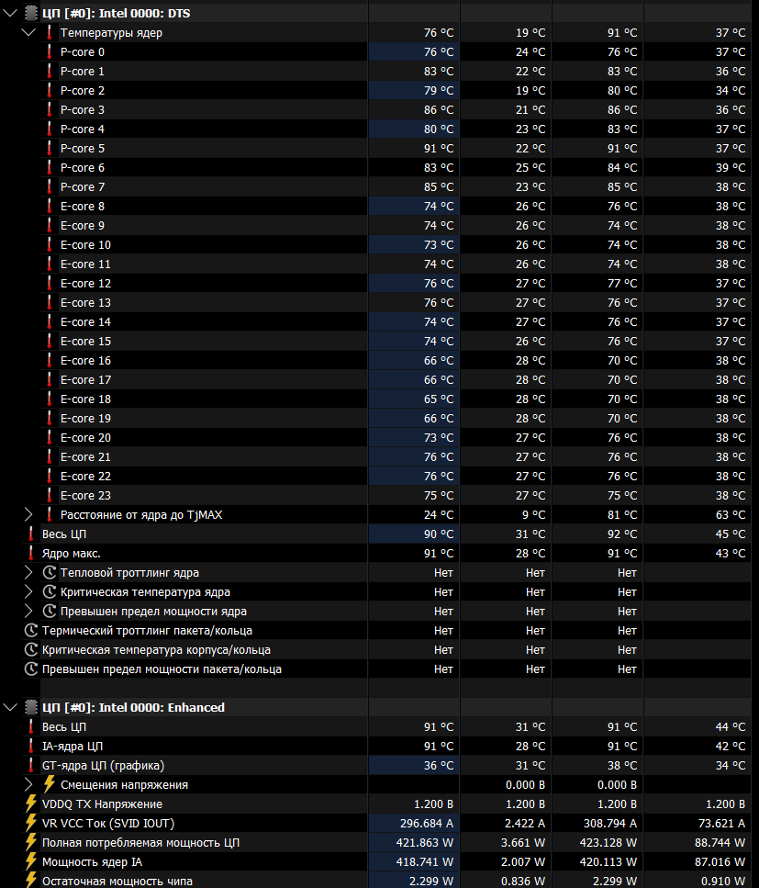Expand Тепловой троттлинг ядра row
This screenshot has width=759, height=888.
coord(28,572)
